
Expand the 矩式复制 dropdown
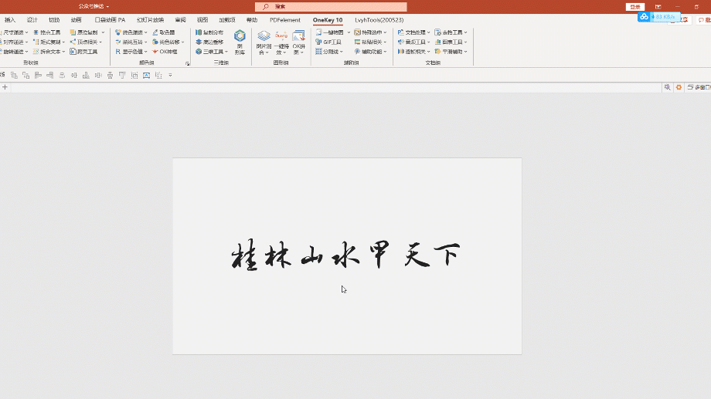click(x=63, y=42)
